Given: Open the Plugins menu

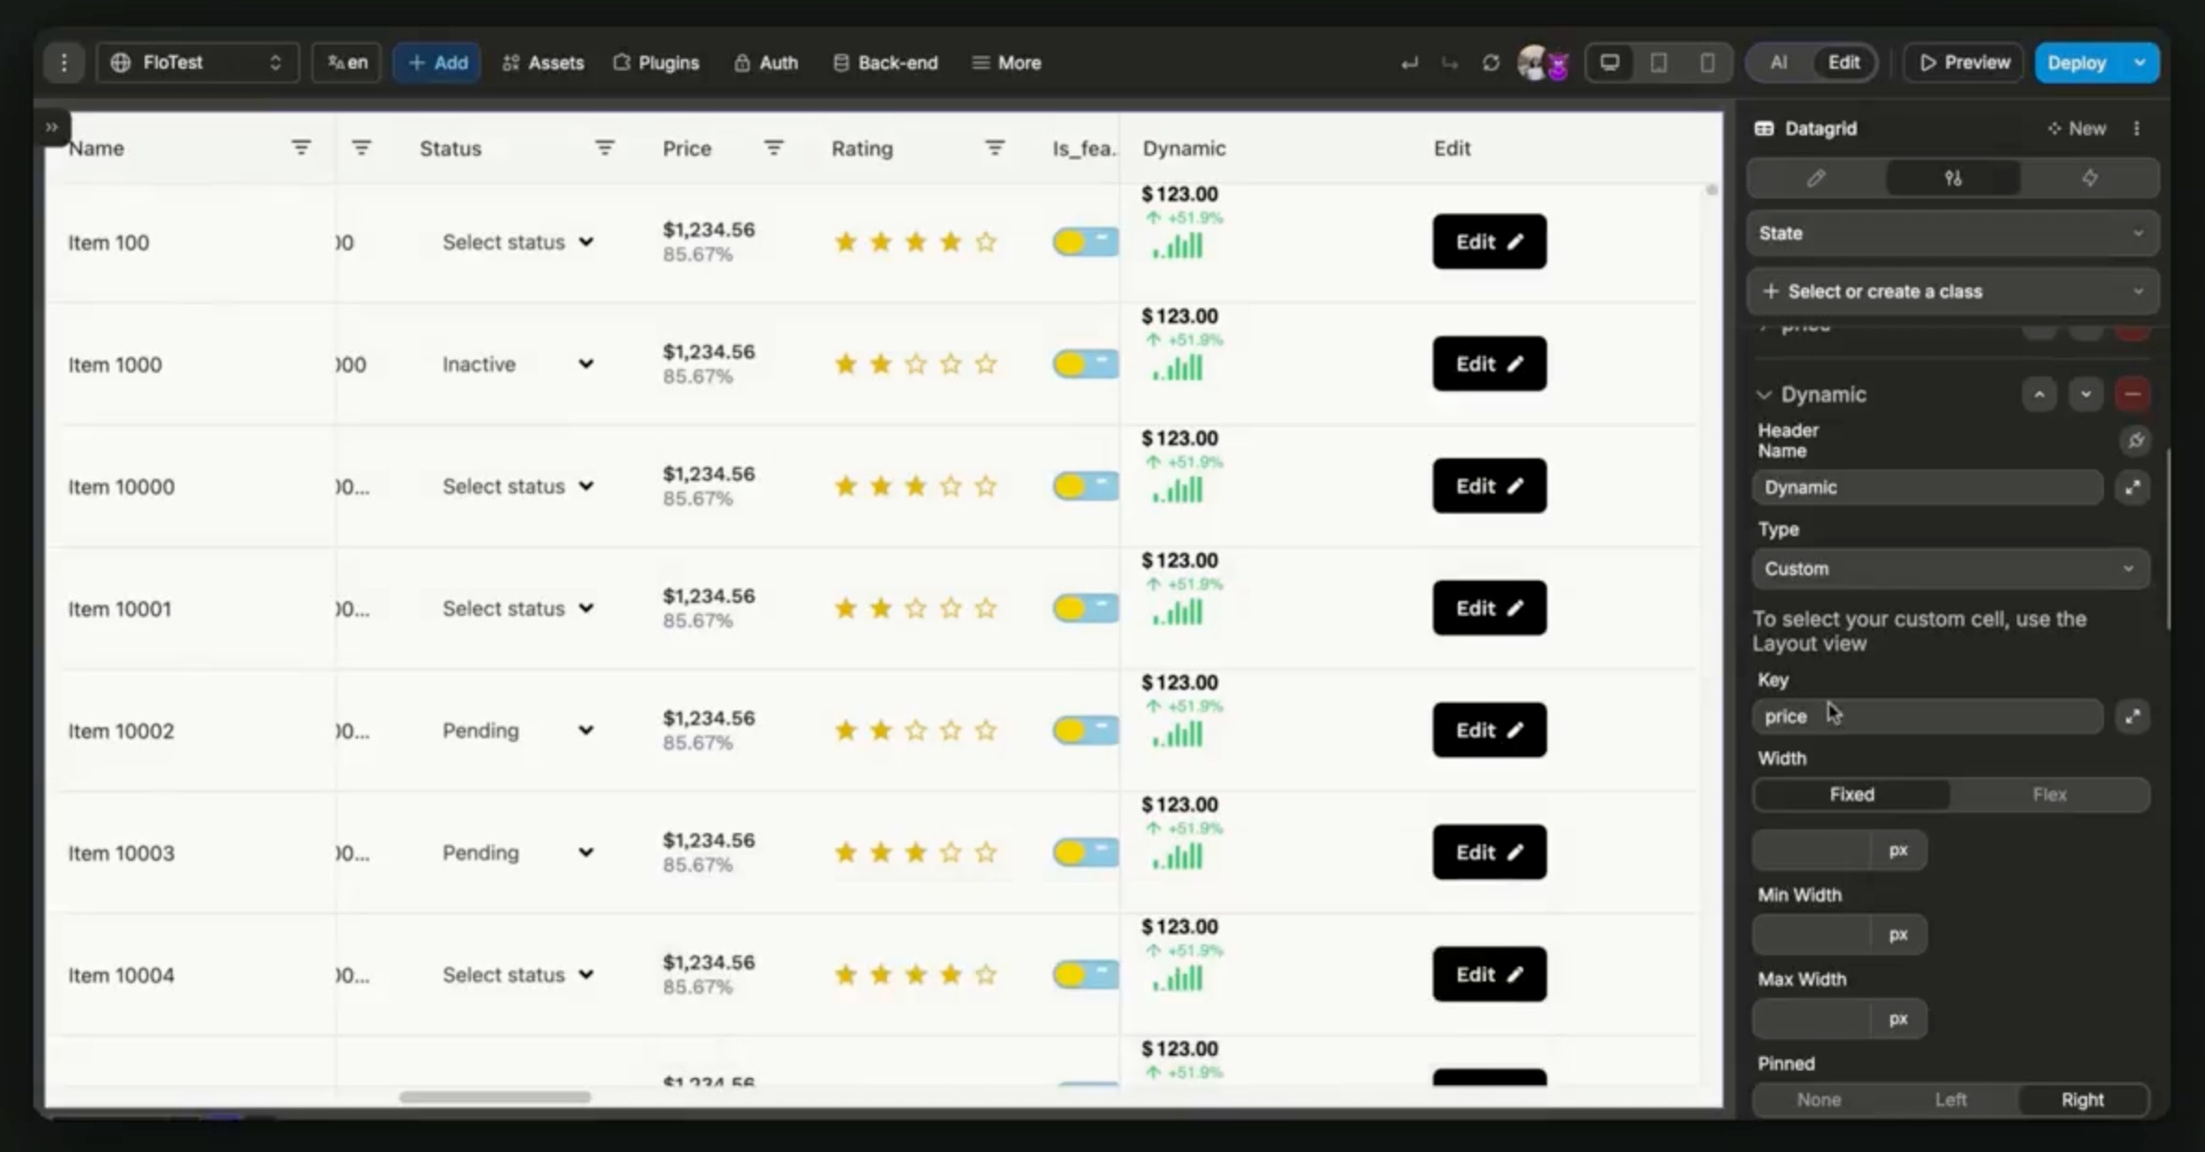Looking at the screenshot, I should (656, 63).
